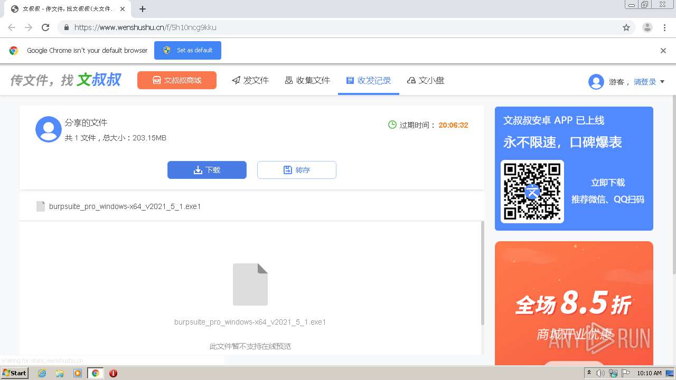676x380 pixels.
Task: Click 立即下载 in the app banner
Action: (x=608, y=183)
